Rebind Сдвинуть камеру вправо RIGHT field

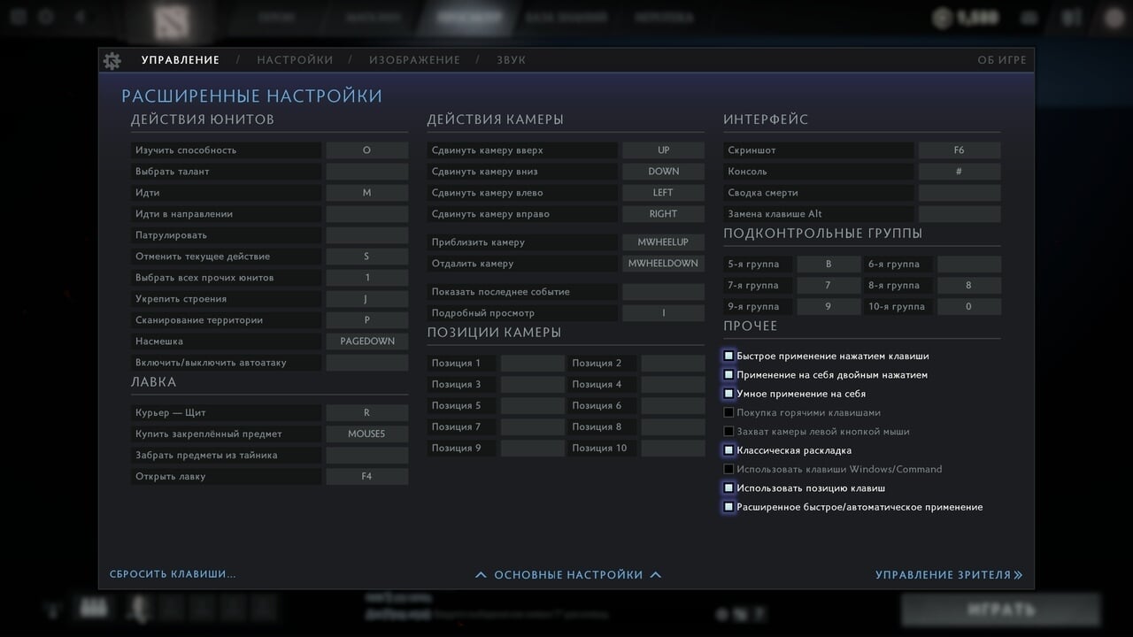663,214
